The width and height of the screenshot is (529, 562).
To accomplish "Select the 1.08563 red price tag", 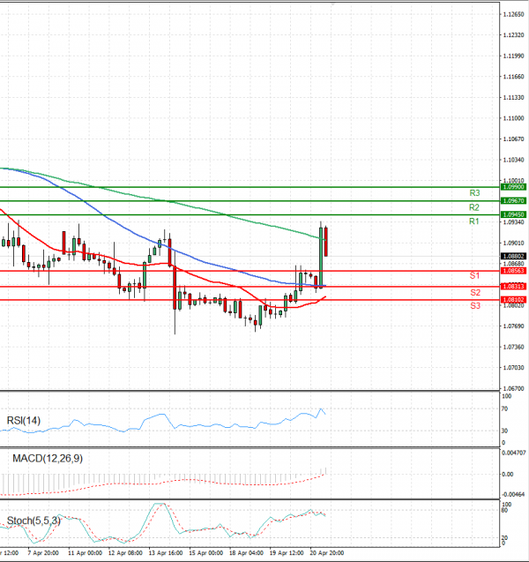I will [513, 271].
